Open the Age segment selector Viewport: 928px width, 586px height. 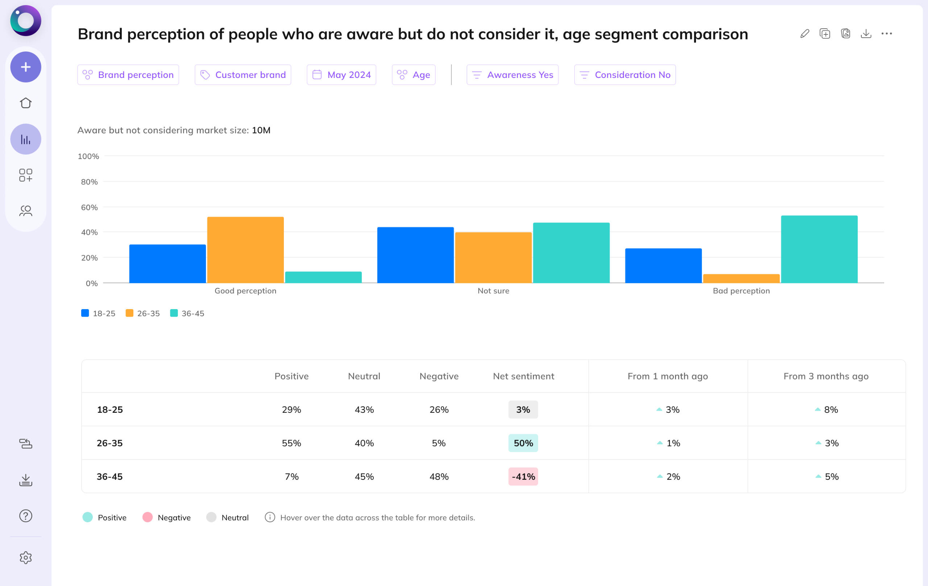tap(414, 75)
